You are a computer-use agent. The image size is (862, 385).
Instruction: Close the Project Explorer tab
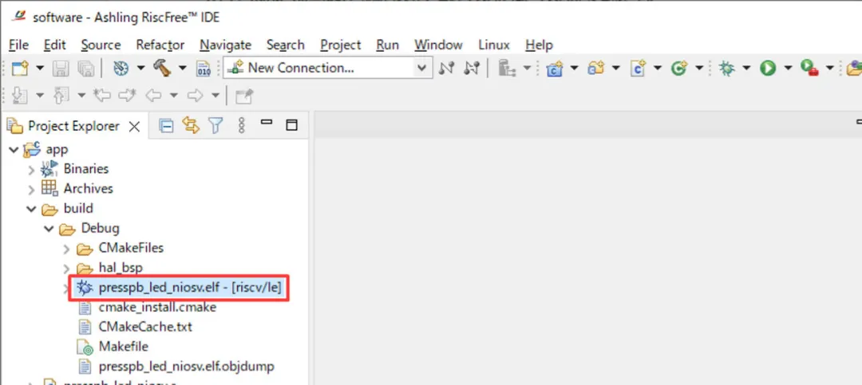(x=134, y=127)
